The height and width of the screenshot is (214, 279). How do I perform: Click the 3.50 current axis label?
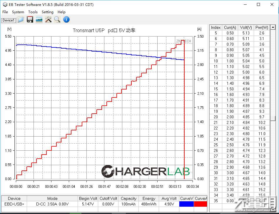[200, 37]
